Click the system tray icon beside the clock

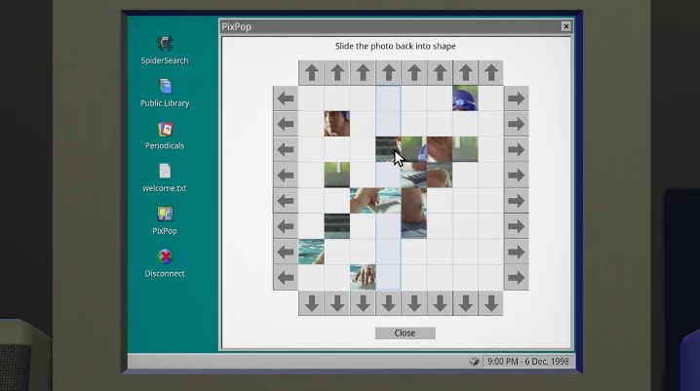point(474,361)
